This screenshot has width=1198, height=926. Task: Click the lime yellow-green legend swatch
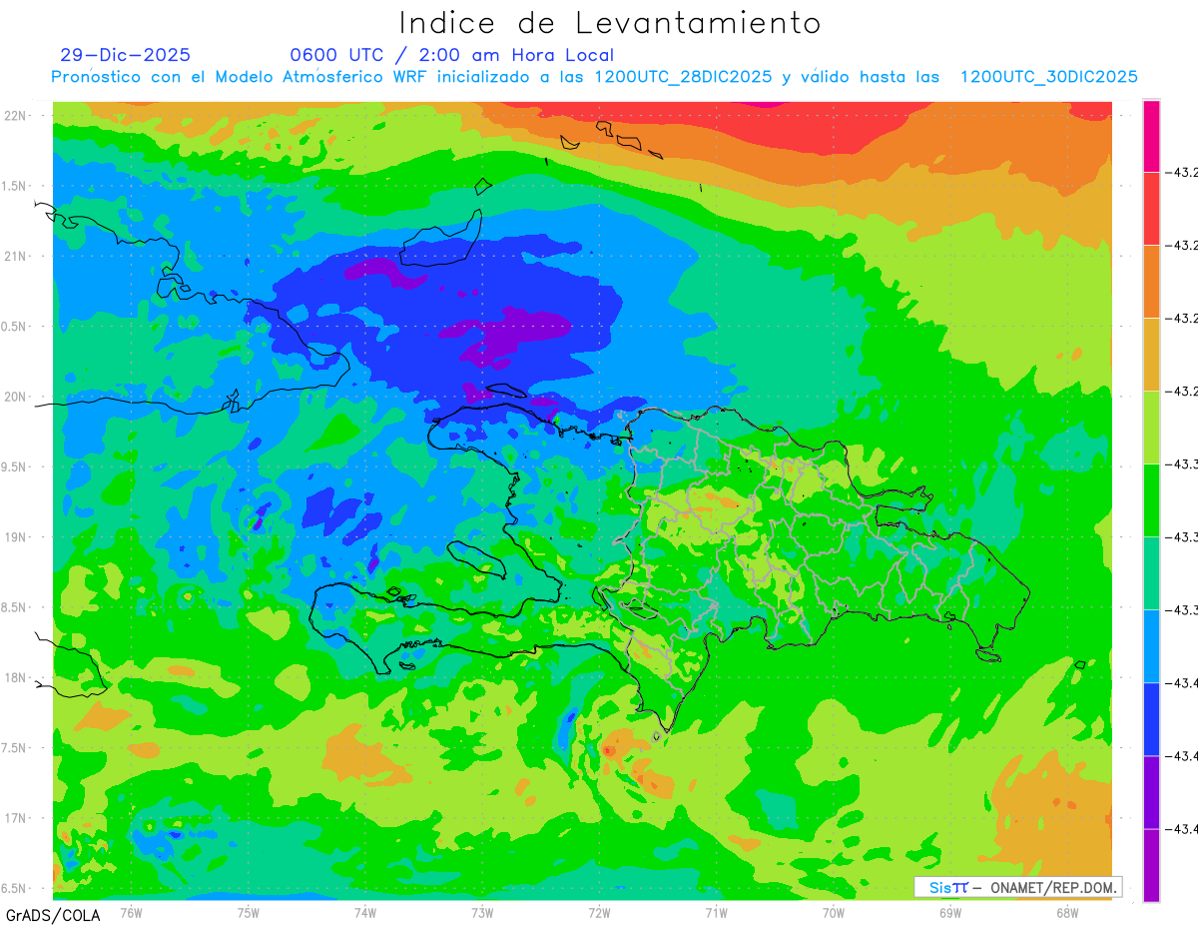pyautogui.click(x=1151, y=428)
